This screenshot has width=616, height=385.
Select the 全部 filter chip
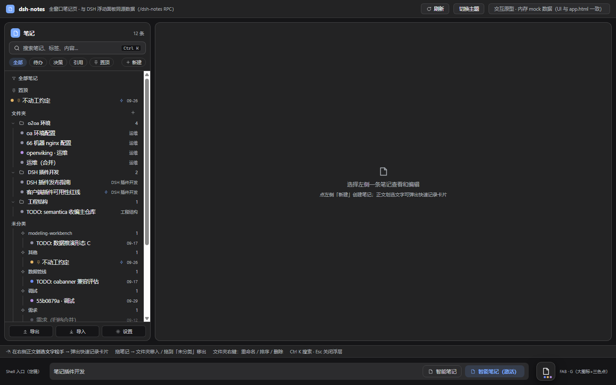[x=18, y=62]
